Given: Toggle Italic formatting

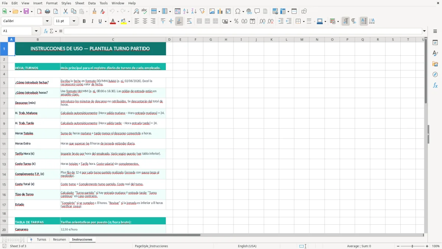Looking at the screenshot, I should pos(92,21).
